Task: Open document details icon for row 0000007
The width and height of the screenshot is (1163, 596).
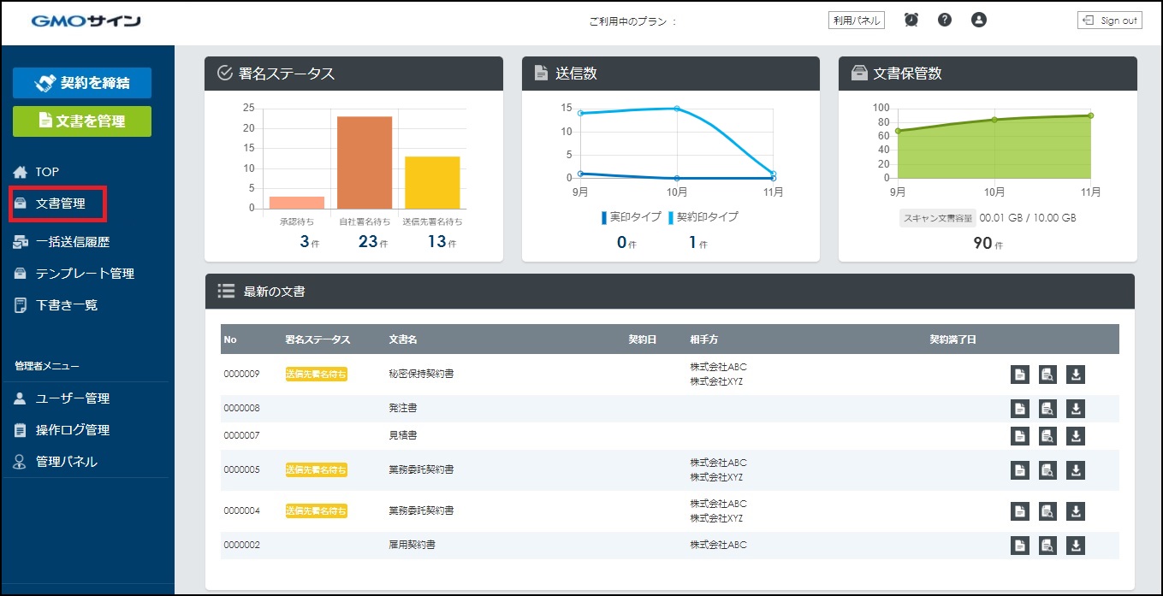Action: (x=1019, y=436)
